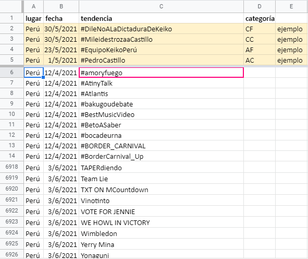Viewport: 308px width, 259px height.
Task: Click date 30/5/2021 in row 2
Action: click(x=61, y=29)
